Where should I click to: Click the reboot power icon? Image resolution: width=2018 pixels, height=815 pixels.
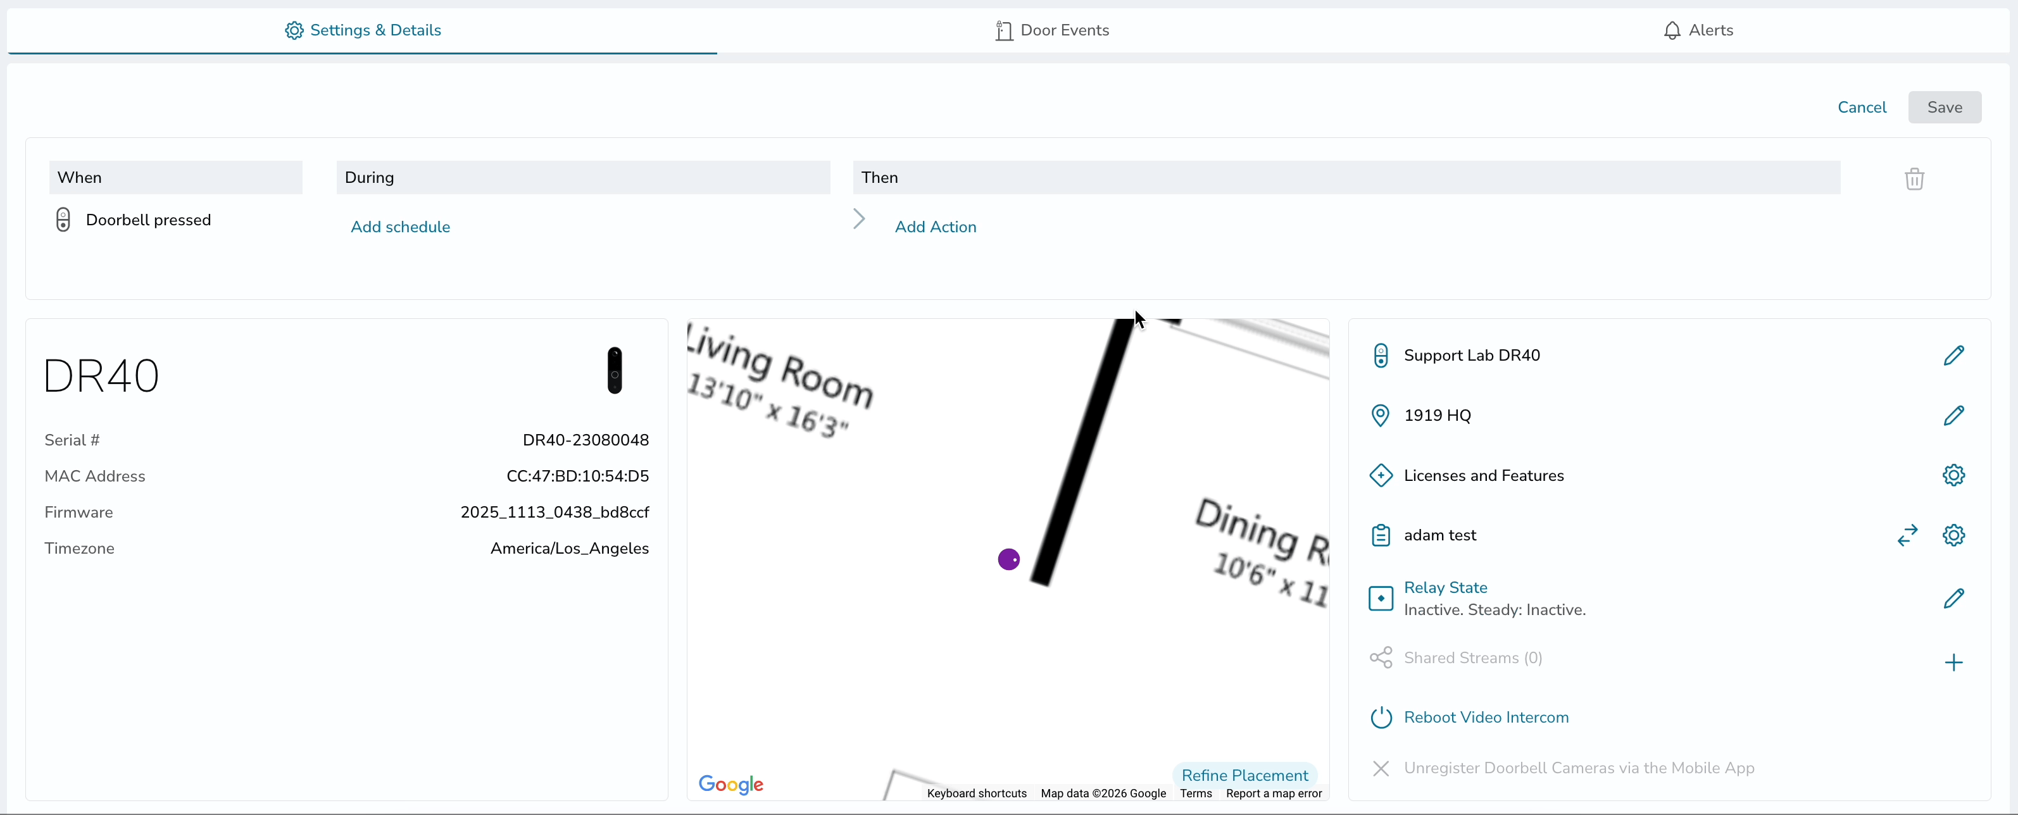1381,717
